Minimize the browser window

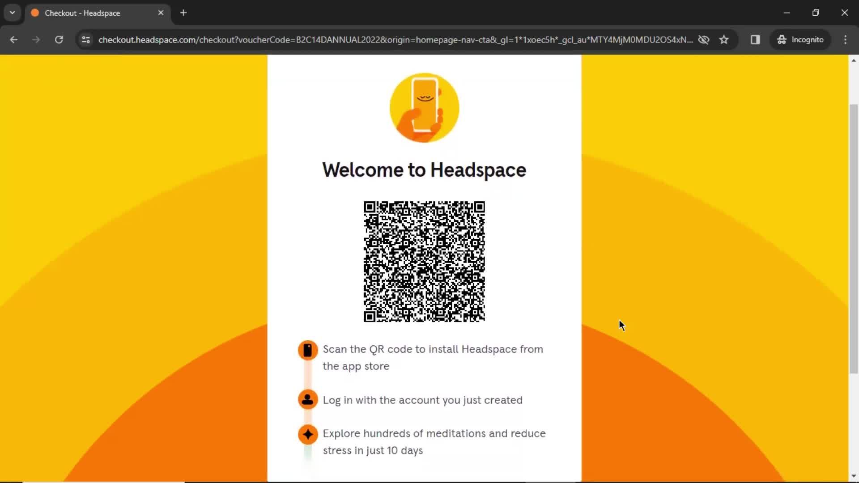click(x=787, y=13)
